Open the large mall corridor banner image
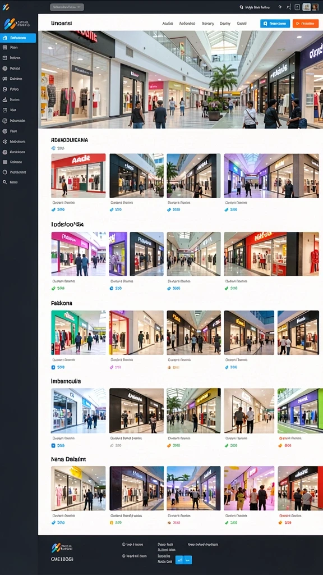The width and height of the screenshot is (323, 575). pos(181,80)
